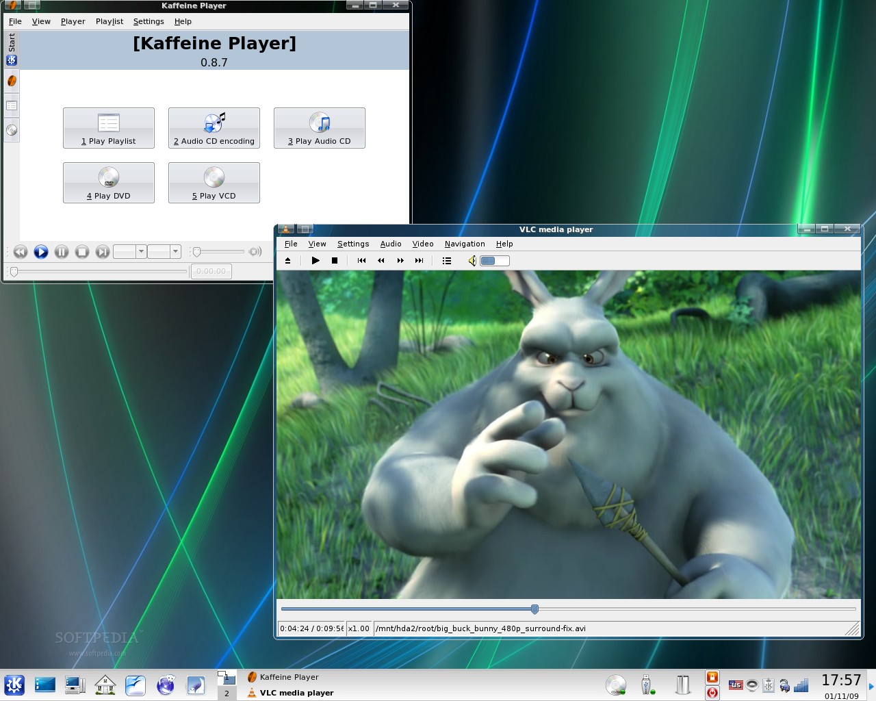Click the Play DVD button in Kaffeine
Screen dimensions: 876x701
(109, 183)
